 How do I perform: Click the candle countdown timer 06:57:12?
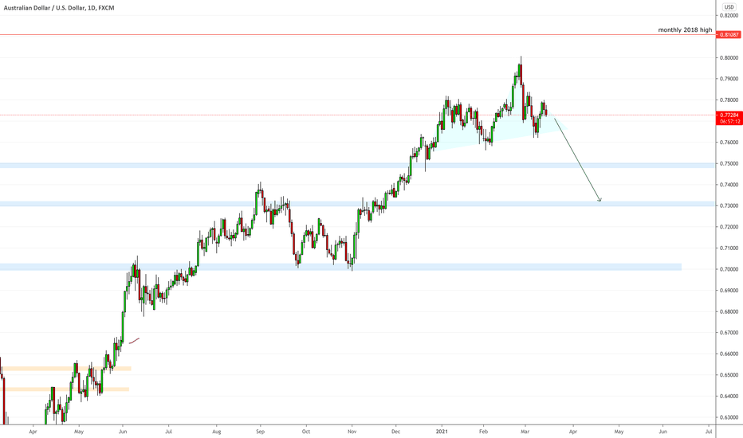(x=729, y=122)
